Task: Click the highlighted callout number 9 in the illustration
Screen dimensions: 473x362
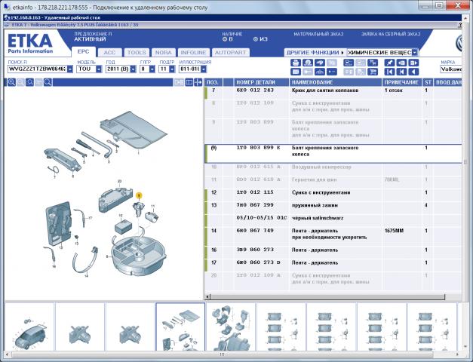Action: [x=139, y=195]
